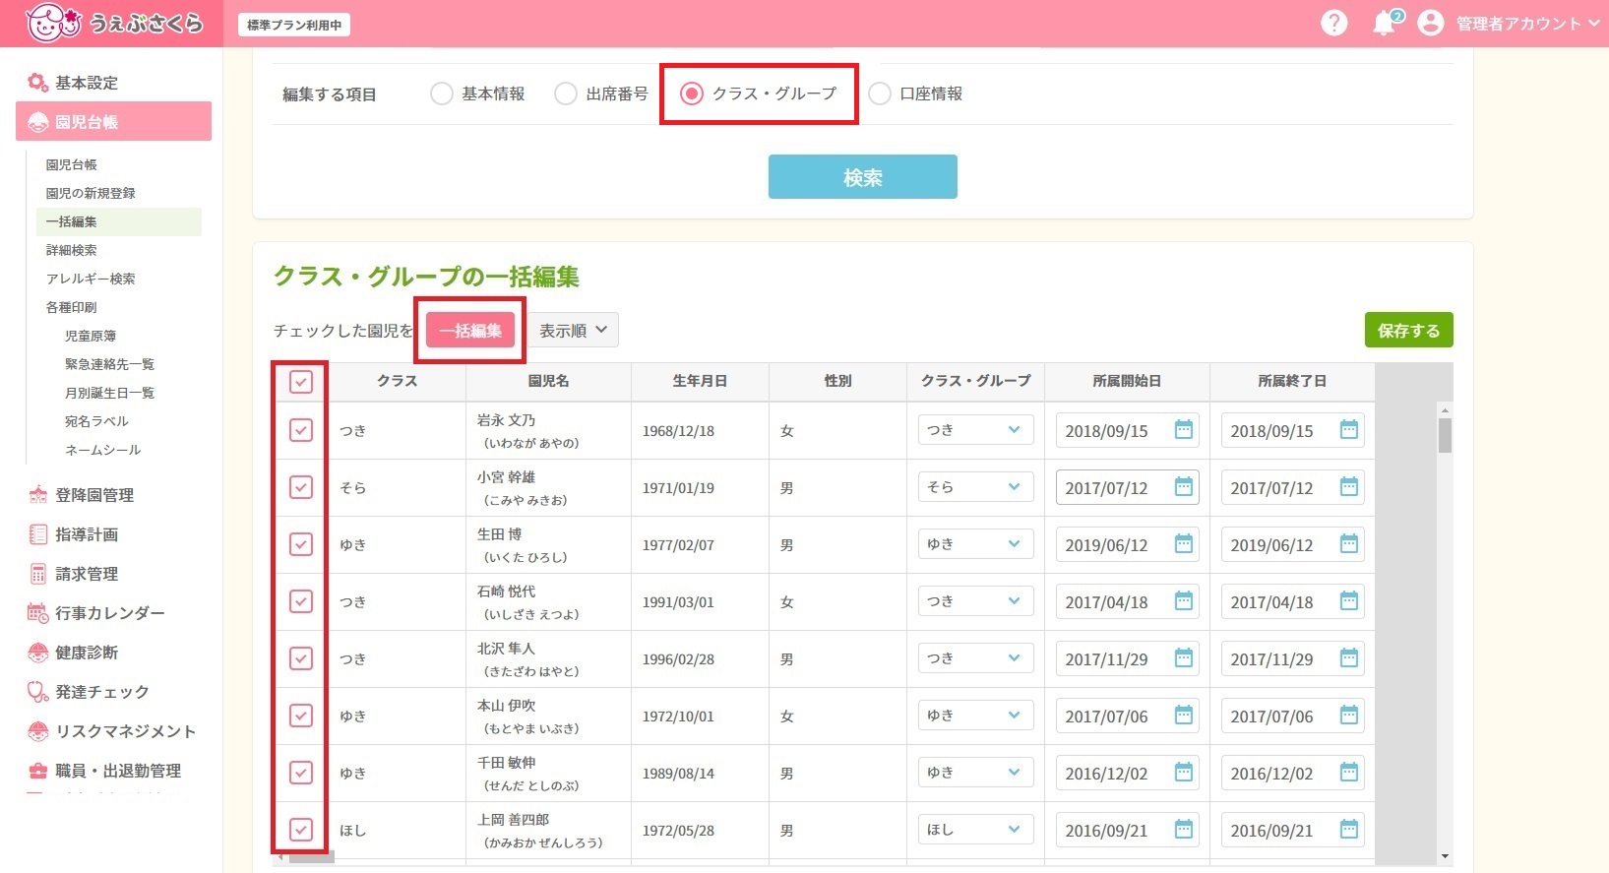Open calendar for 石崎 悦代 start date

1184,601
